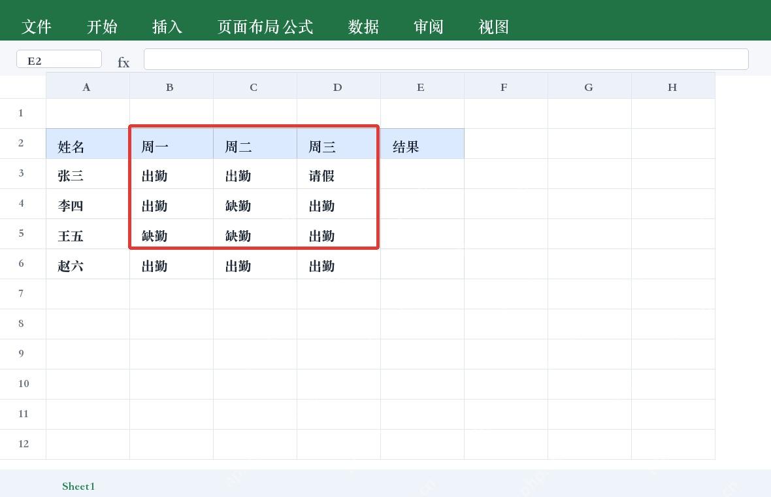The height and width of the screenshot is (497, 771).
Task: Select 李四's 周三 cell showing 出勤
Action: point(339,204)
